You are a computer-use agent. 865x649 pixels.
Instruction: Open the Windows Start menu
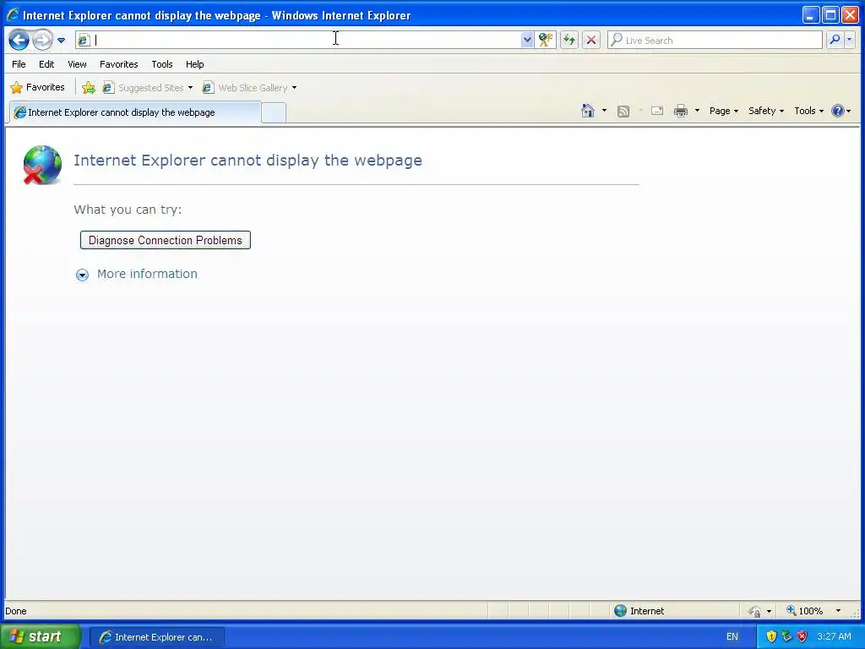tap(41, 636)
